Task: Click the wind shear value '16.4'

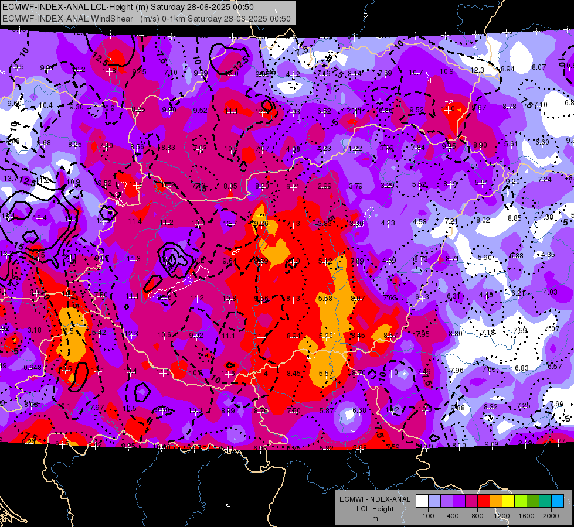Action: (x=39, y=218)
